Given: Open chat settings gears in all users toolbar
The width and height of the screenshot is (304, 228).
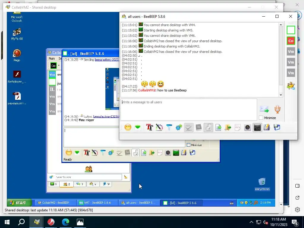Looking at the screenshot, I should tap(179, 127).
